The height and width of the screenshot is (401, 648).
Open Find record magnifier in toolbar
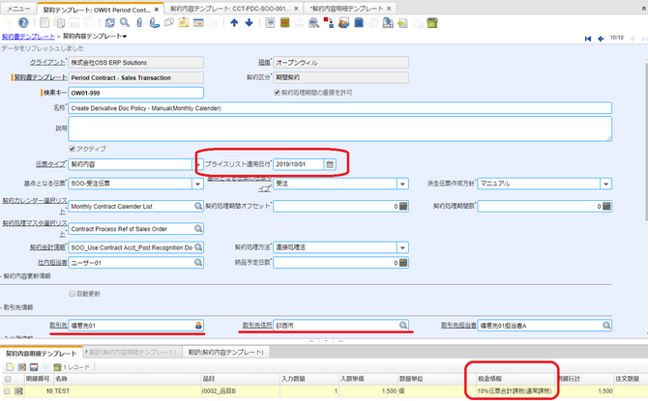(125, 23)
